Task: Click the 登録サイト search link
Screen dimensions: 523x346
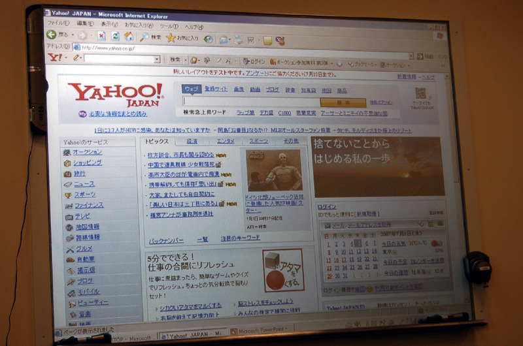Action: 216,89
